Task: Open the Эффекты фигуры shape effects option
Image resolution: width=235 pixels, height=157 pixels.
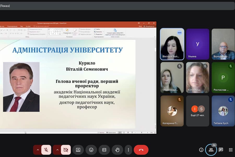Action: [x=85, y=34]
